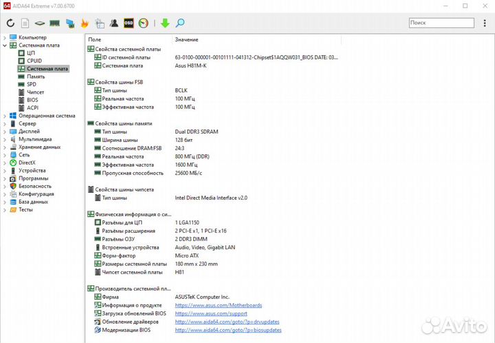Image resolution: width=495 pixels, height=343 pixels.
Task: Click the Поле column header
Action: (95, 40)
